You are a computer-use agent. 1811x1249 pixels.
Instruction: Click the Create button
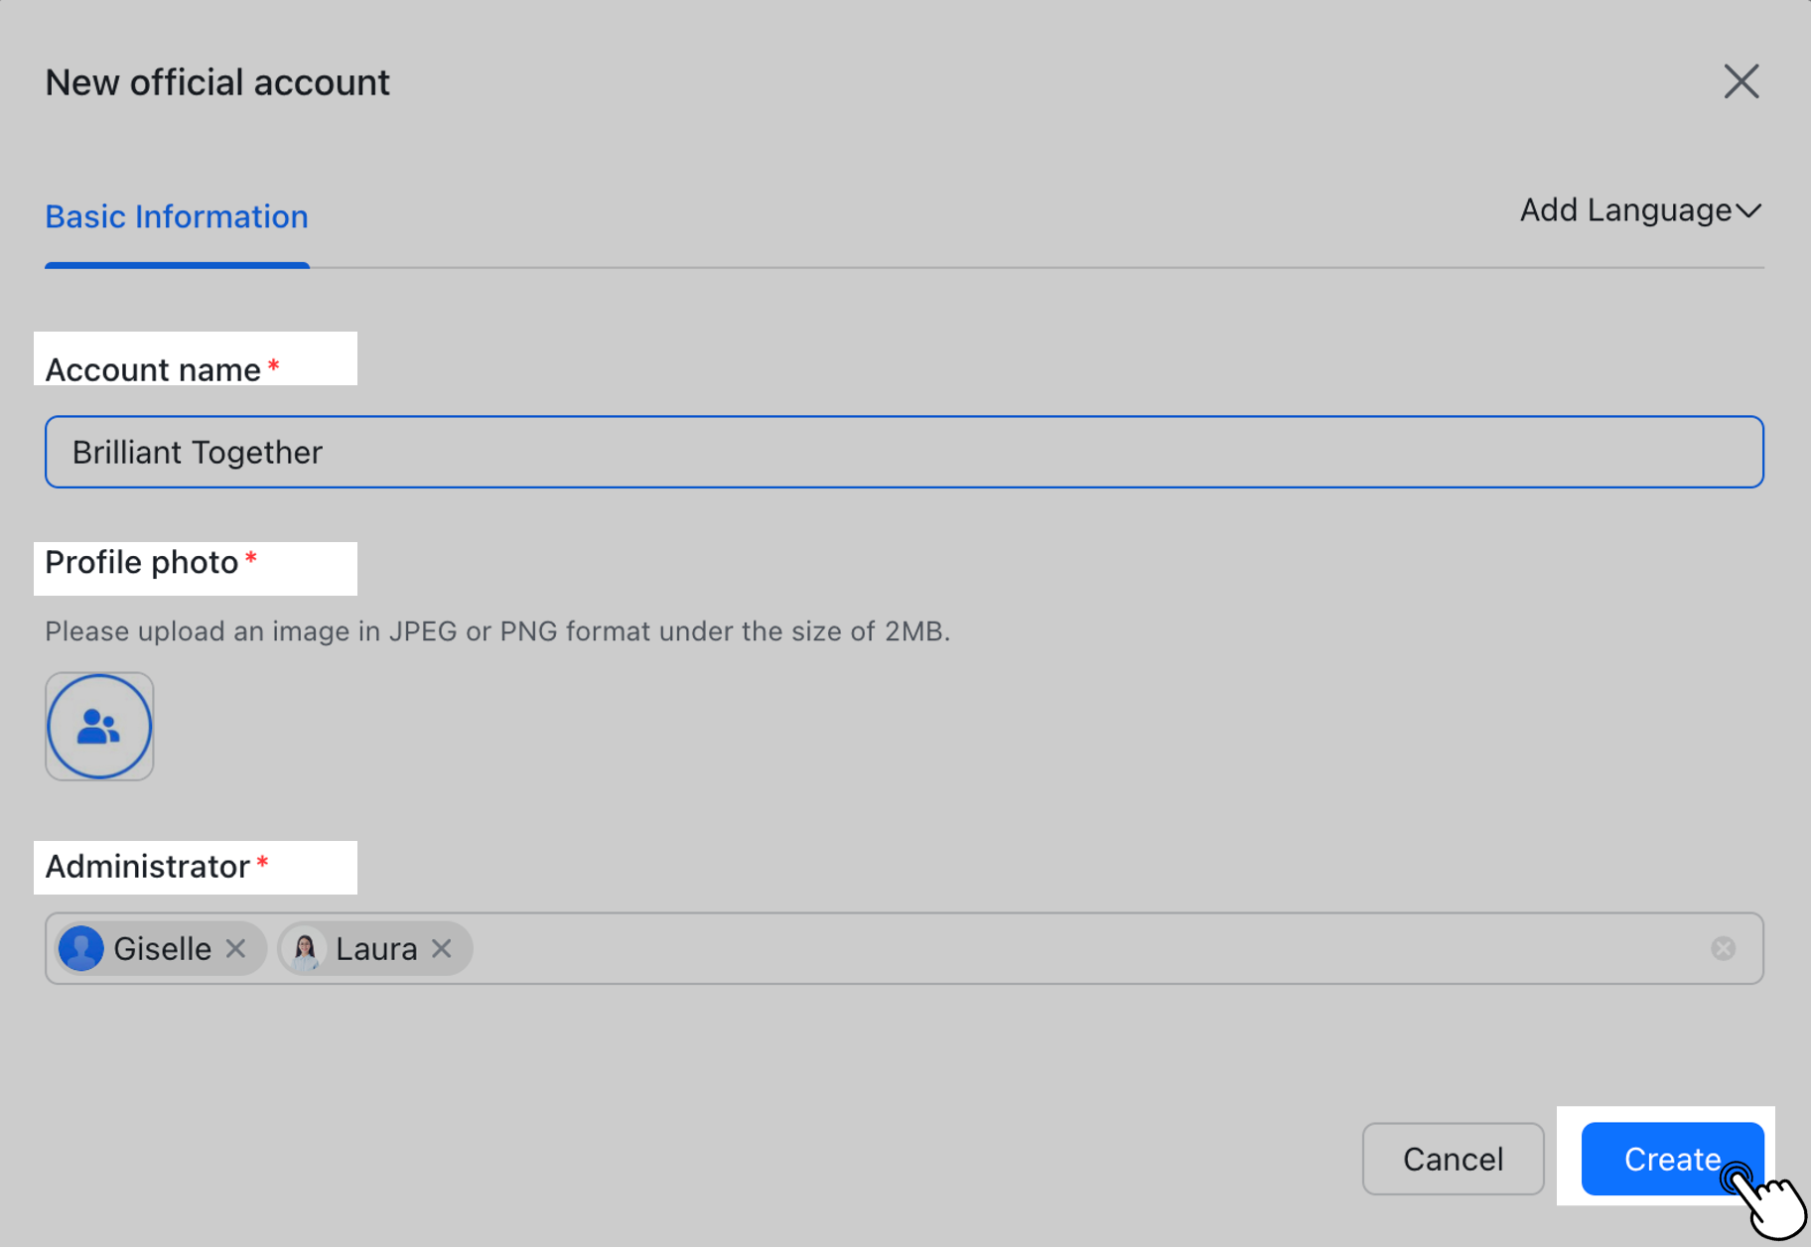[1671, 1159]
